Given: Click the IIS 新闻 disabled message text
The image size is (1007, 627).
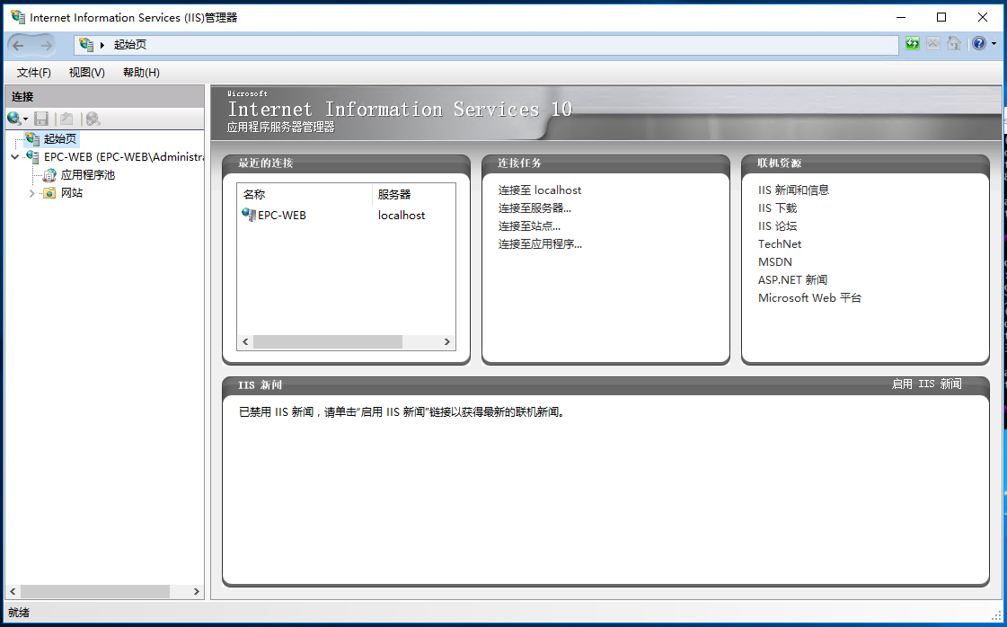Looking at the screenshot, I should [x=402, y=412].
